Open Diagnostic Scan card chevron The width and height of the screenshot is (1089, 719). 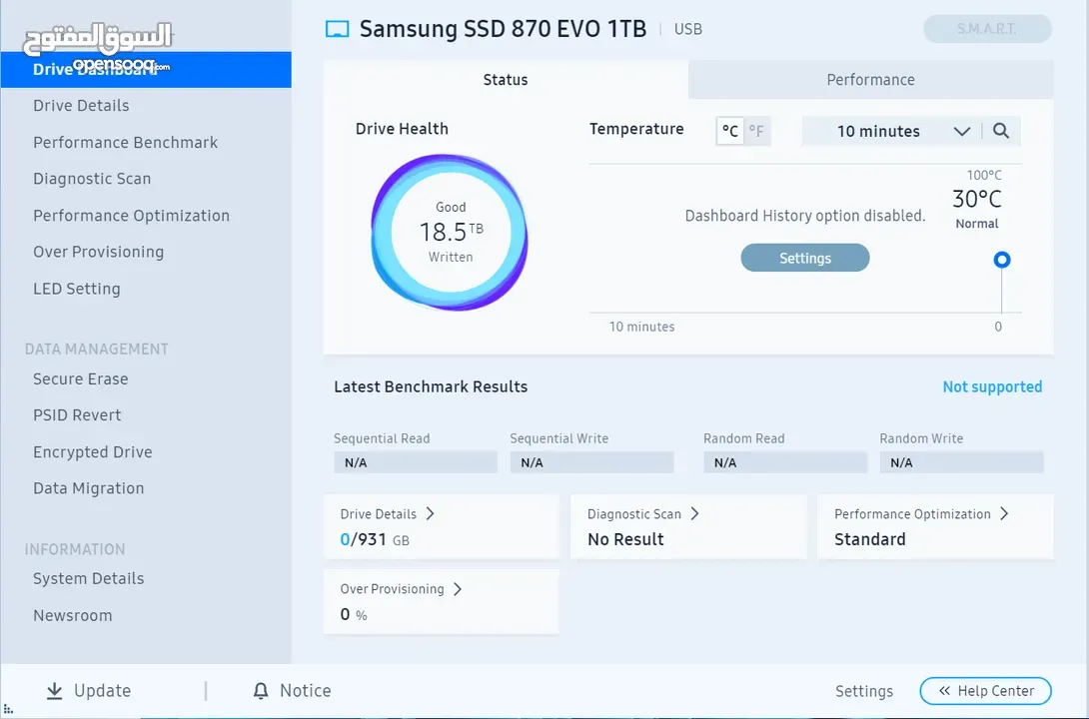694,513
